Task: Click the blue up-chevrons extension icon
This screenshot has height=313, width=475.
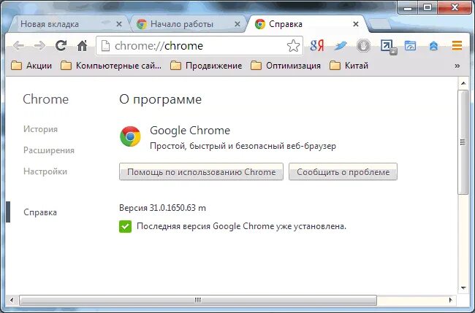Action: [x=433, y=46]
